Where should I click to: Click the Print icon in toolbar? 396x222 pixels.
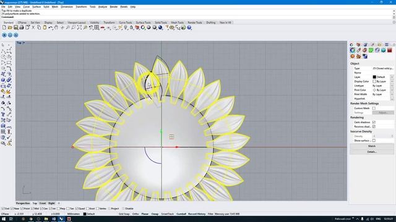click(22, 28)
